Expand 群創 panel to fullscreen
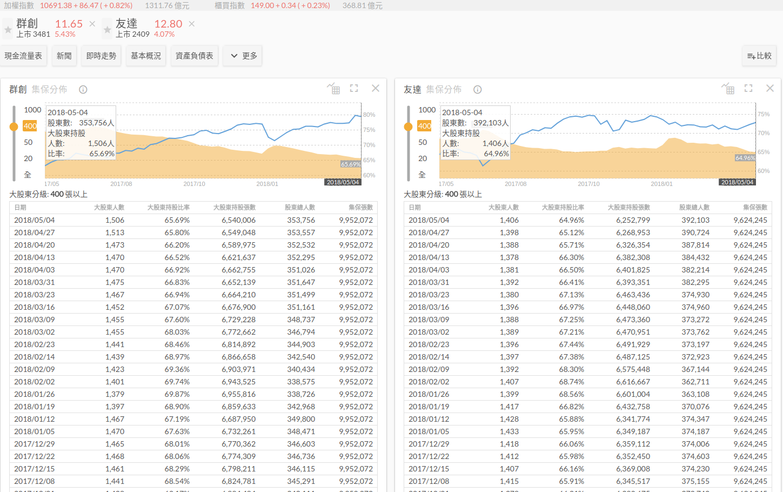This screenshot has height=492, width=783. pyautogui.click(x=354, y=88)
